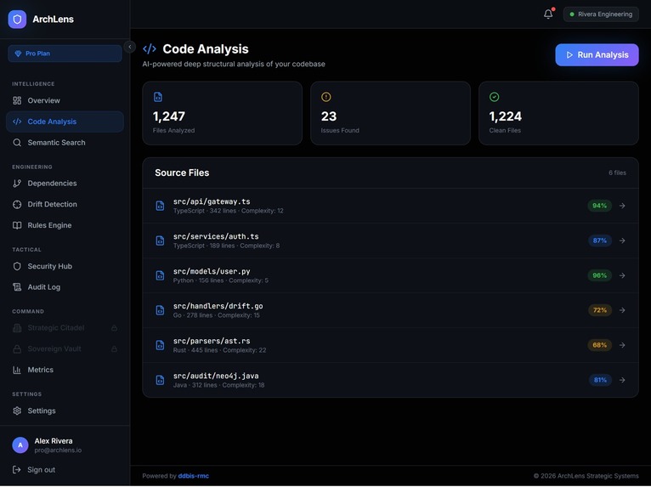The height and width of the screenshot is (487, 651).
Task: Click the arrow for src/audit/neo4j.java
Action: click(x=622, y=380)
